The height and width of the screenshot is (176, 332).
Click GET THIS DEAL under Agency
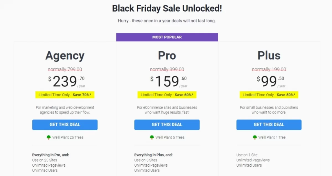click(x=65, y=125)
